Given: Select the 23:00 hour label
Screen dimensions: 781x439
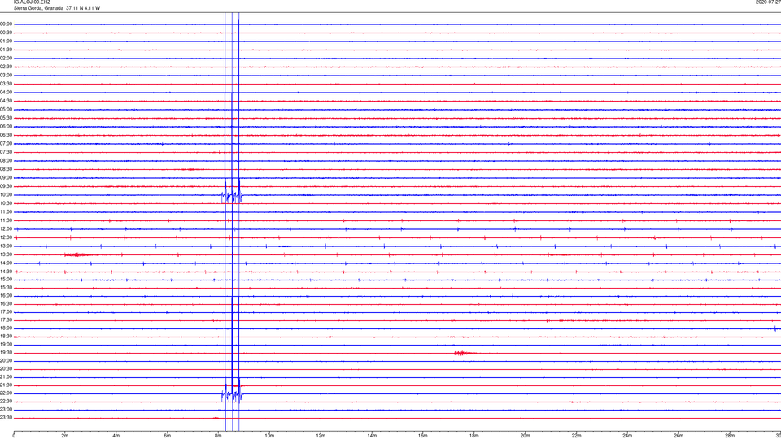Looking at the screenshot, I should [x=6, y=410].
